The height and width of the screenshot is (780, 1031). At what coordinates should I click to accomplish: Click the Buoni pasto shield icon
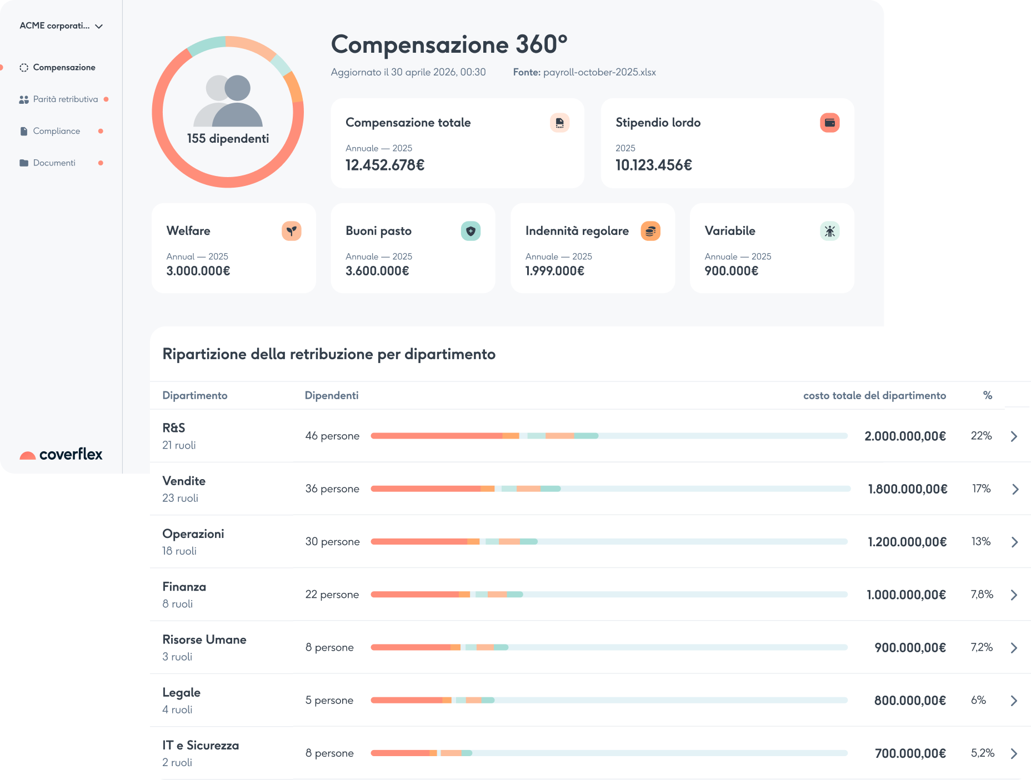click(471, 231)
